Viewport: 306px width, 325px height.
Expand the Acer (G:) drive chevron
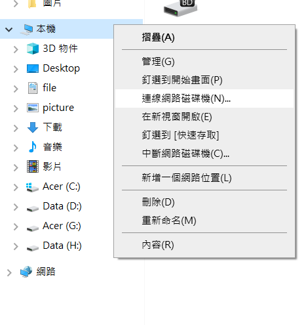16,227
